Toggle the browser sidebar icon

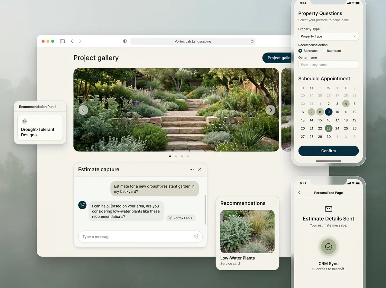[x=62, y=41]
